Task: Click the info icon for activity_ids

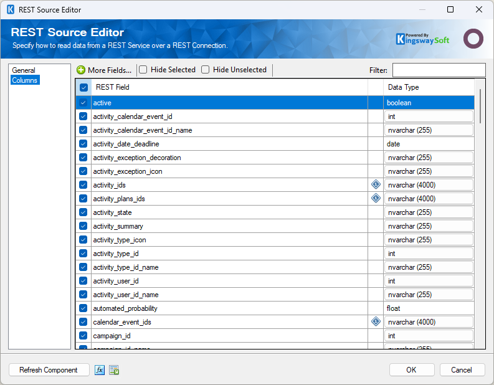Action: [x=376, y=184]
